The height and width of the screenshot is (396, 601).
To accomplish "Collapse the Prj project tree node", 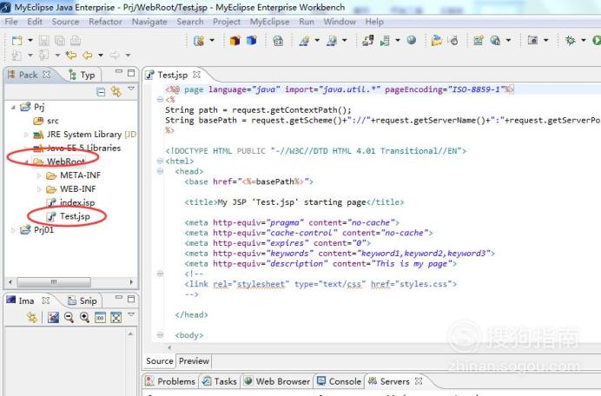I will click(x=13, y=108).
